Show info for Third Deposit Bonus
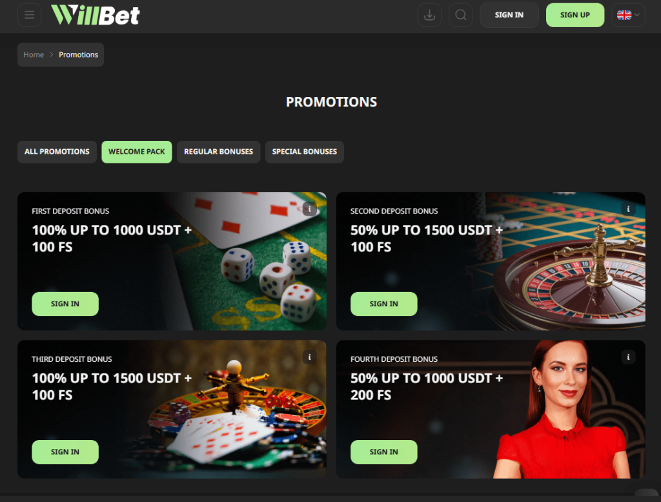The width and height of the screenshot is (661, 502). click(310, 357)
